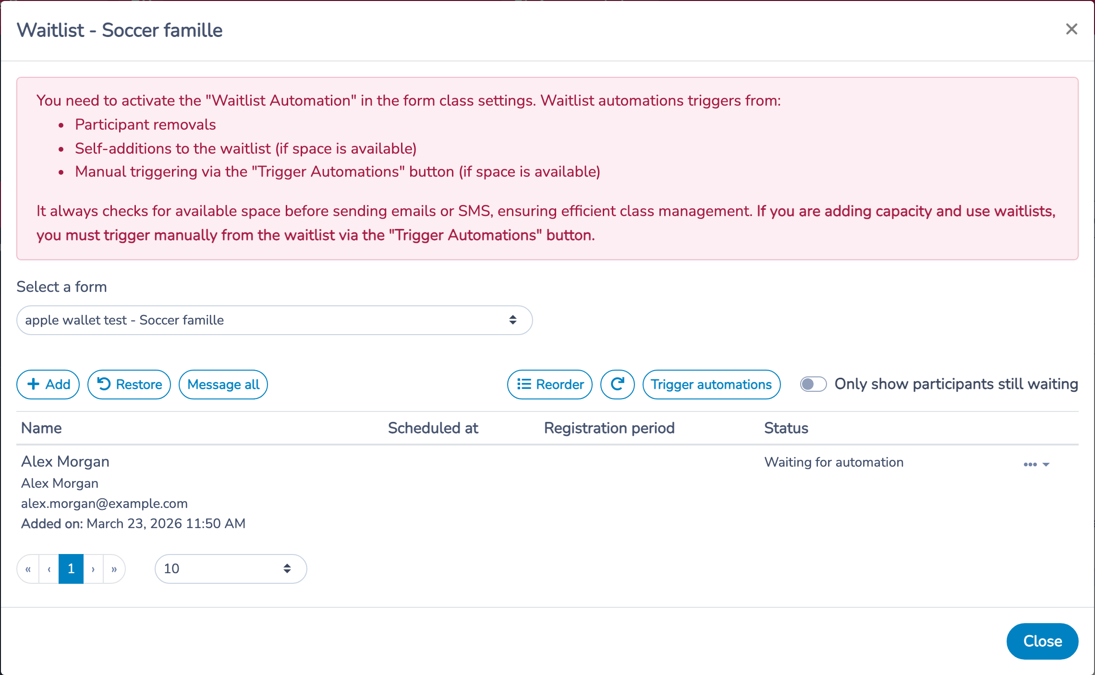Close the Waitlist dialog with the X icon

(1071, 29)
